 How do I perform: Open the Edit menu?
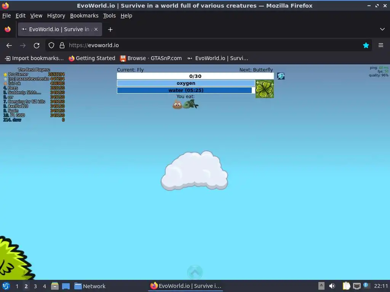(21, 16)
